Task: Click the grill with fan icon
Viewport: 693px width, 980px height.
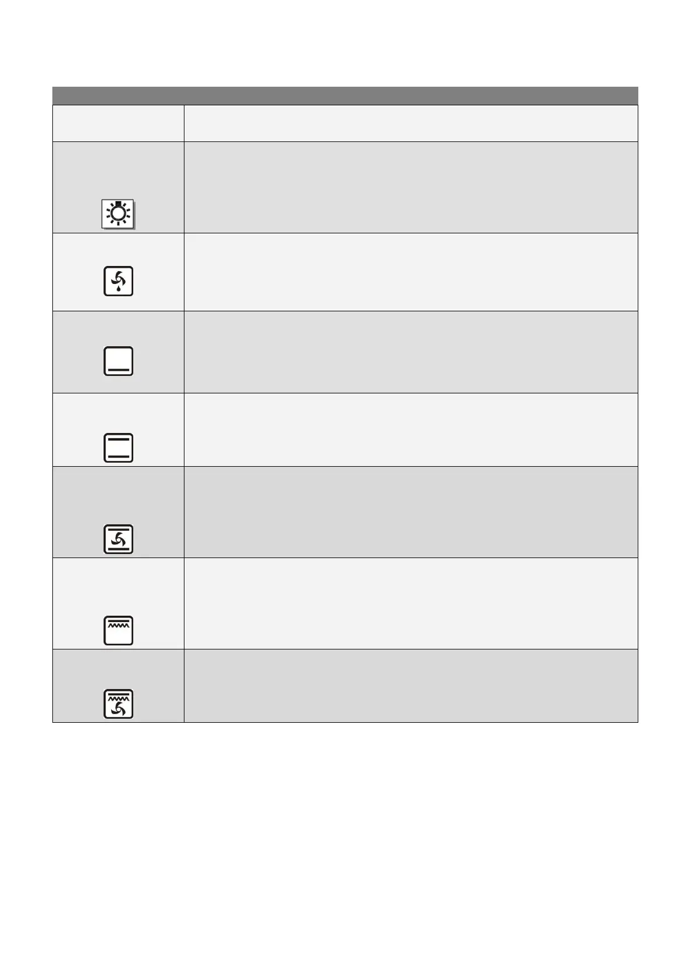Action: point(118,704)
